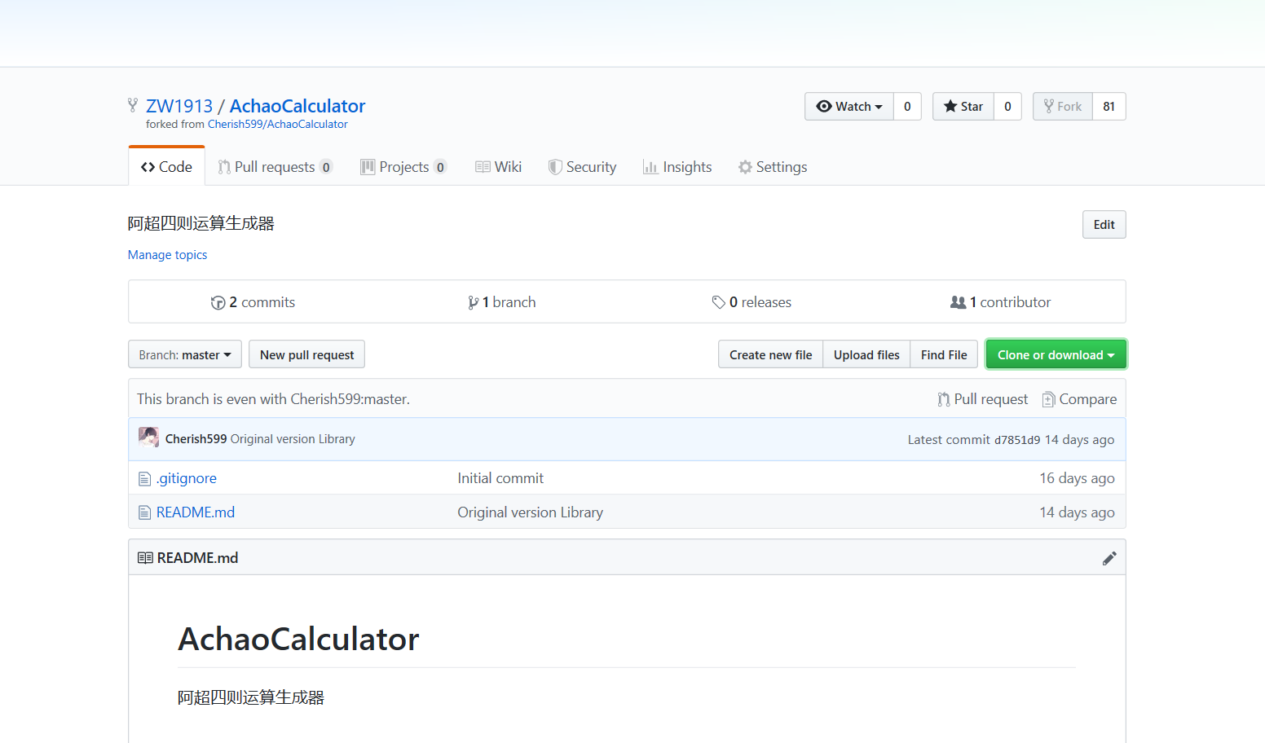
Task: Open the Settings tab
Action: pyautogui.click(x=773, y=167)
